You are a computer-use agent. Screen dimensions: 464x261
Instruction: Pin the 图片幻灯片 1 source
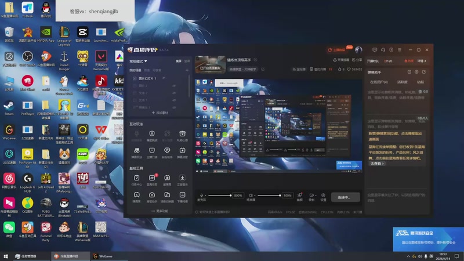164,78
